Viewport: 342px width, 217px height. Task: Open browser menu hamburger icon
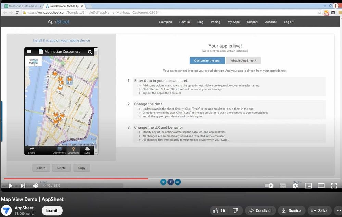[x=340, y=12]
